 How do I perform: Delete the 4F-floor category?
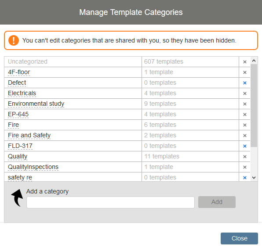coord(244,72)
